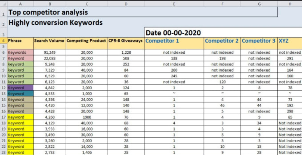The width and height of the screenshot is (302, 155).
Task: Select column A header
Action: (x=20, y=4)
